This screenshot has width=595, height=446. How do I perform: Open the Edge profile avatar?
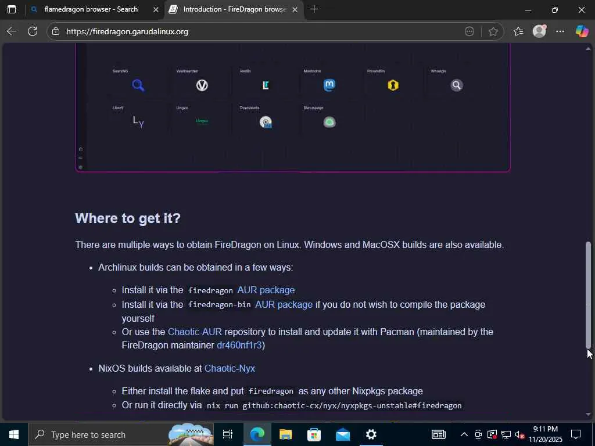tap(539, 31)
